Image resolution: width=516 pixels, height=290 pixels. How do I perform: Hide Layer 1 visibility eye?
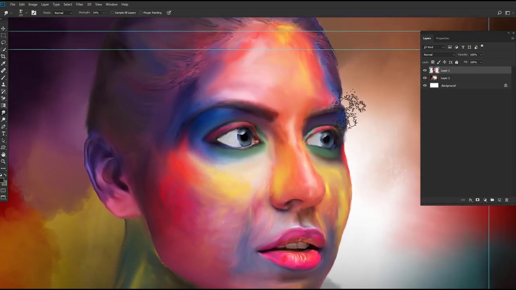[425, 70]
